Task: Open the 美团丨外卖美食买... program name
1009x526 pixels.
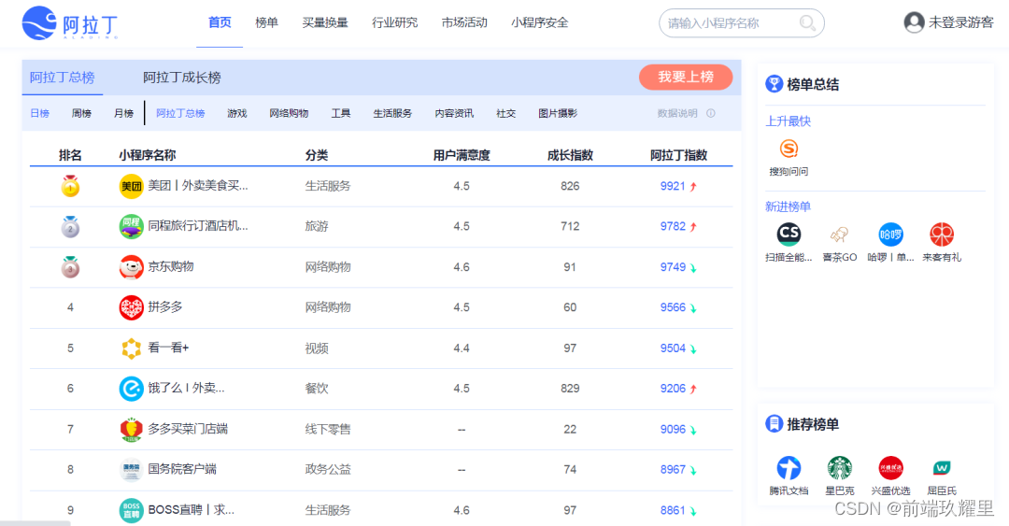Action: [198, 185]
